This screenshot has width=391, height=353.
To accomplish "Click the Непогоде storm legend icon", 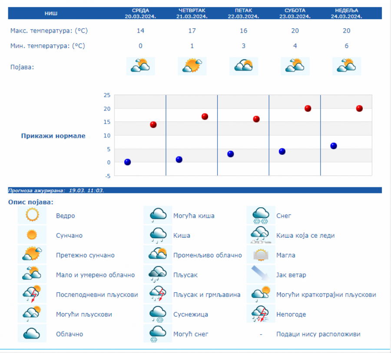I will pyautogui.click(x=261, y=314).
